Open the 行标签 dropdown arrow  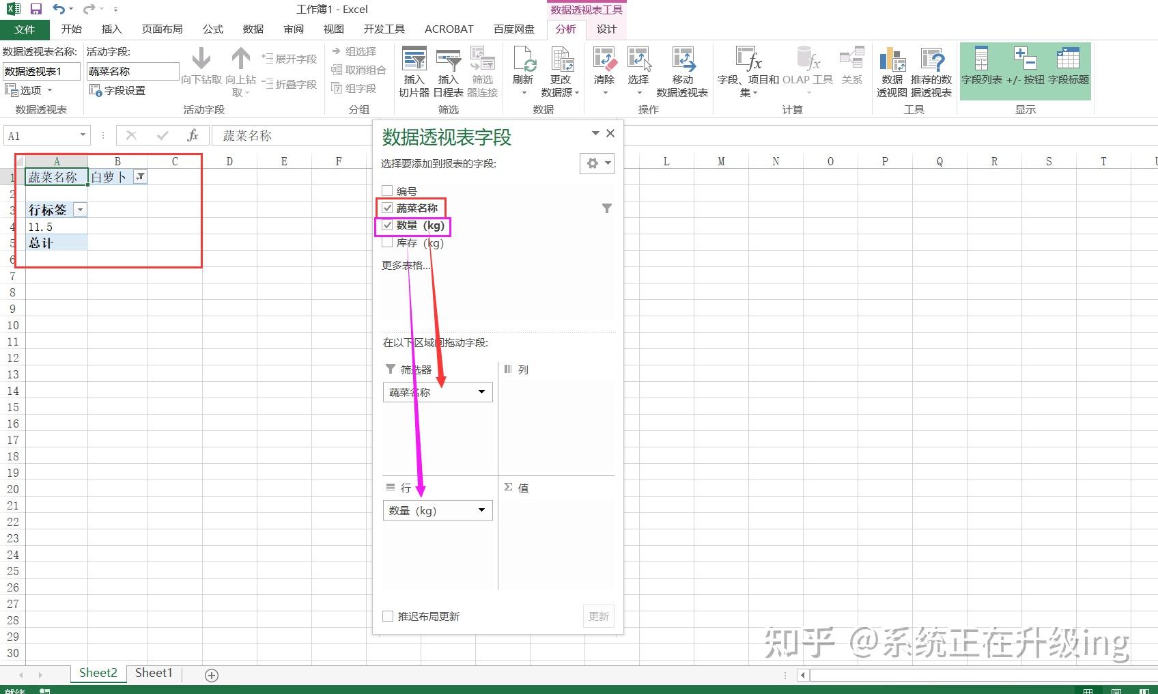[81, 209]
